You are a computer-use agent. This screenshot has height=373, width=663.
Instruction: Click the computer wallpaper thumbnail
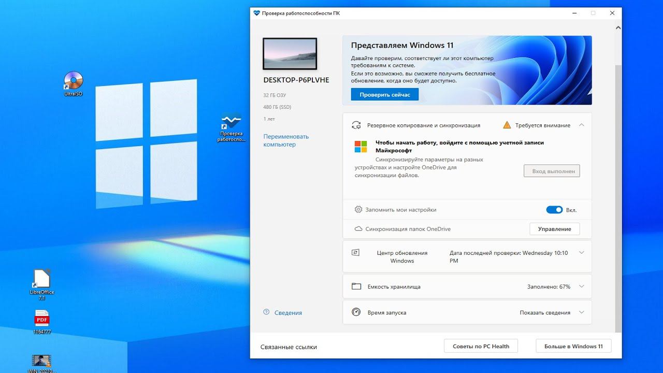290,54
